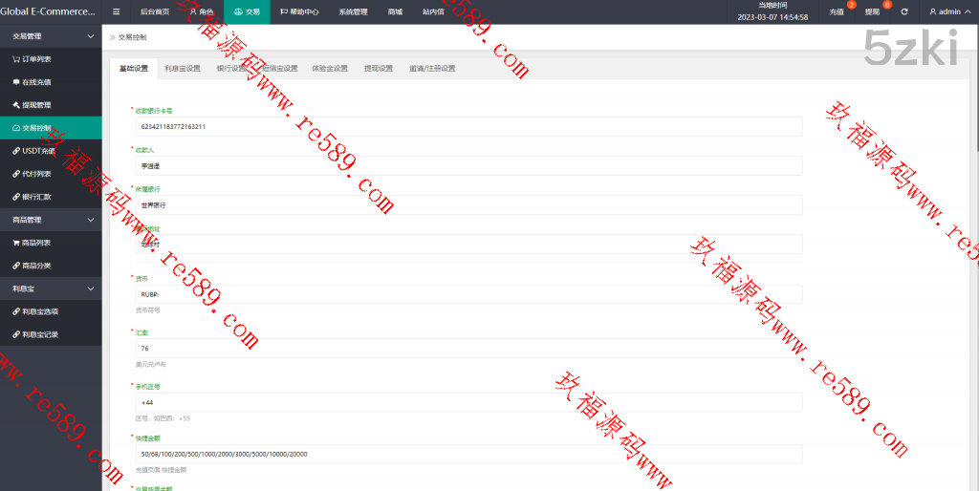
Task: Open the admin account dropdown arrow
Action: [968, 11]
